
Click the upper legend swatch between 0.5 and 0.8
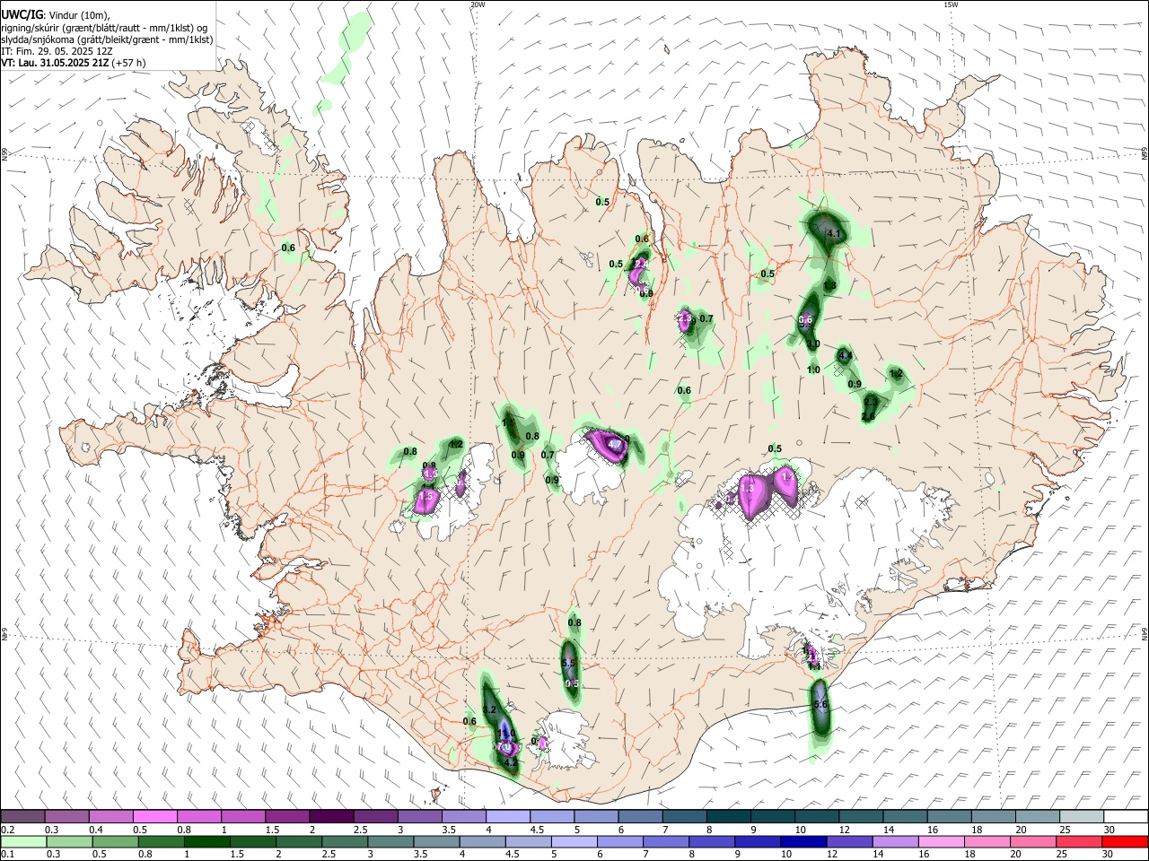pyautogui.click(x=154, y=817)
